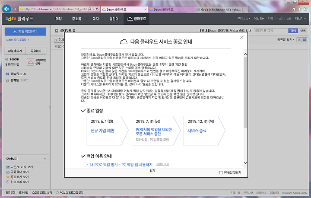Expand the user account name dropdown

[244, 19]
